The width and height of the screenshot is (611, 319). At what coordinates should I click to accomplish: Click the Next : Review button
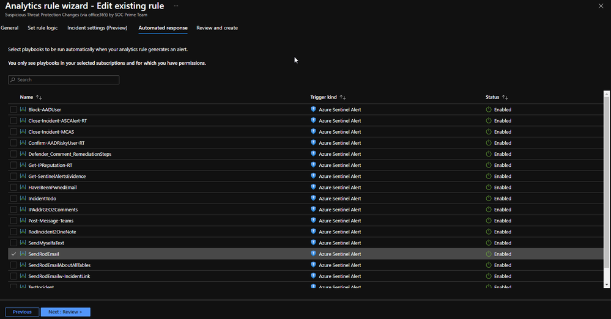(65, 312)
